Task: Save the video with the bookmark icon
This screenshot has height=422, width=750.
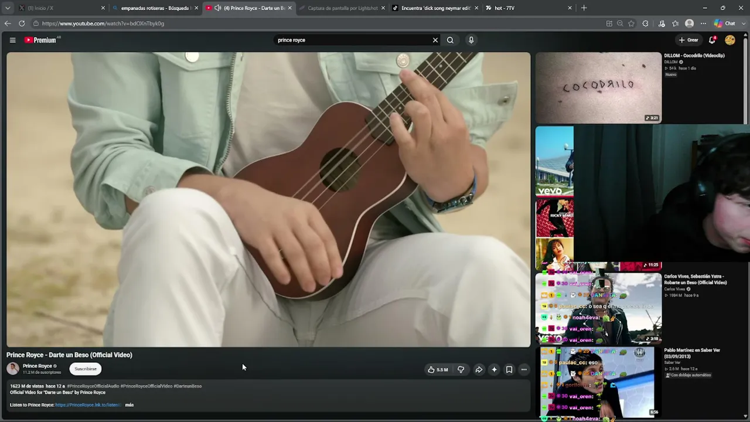Action: click(509, 370)
